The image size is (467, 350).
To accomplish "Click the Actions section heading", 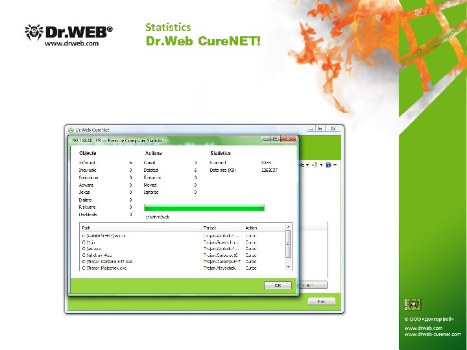I will (x=153, y=153).
